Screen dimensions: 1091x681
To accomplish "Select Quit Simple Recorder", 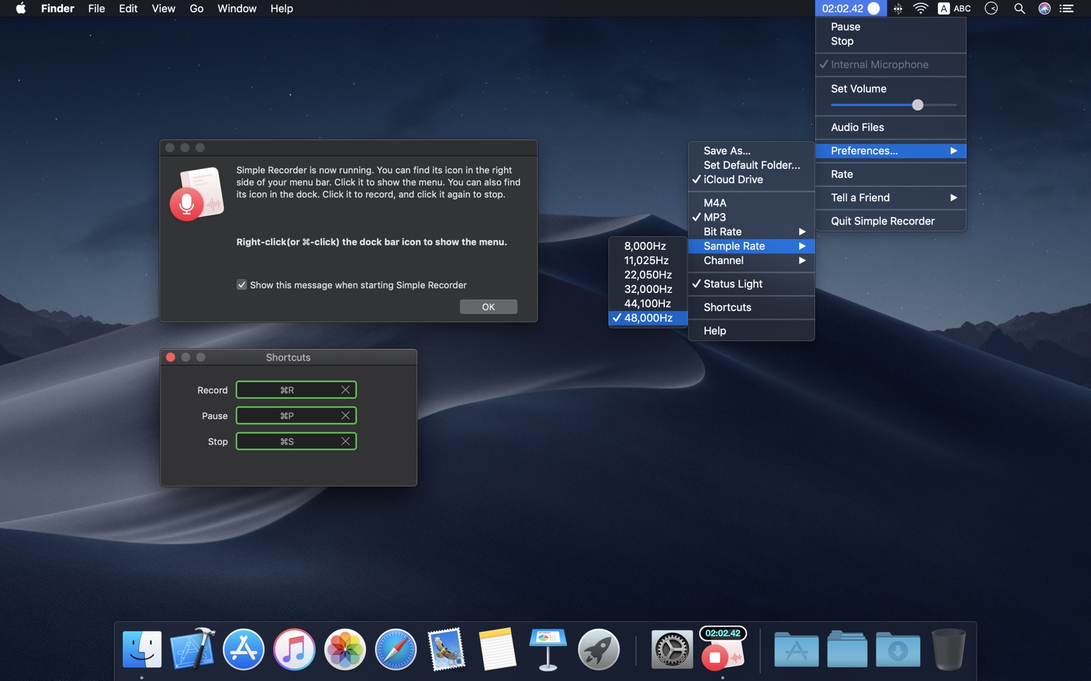I will [x=882, y=221].
